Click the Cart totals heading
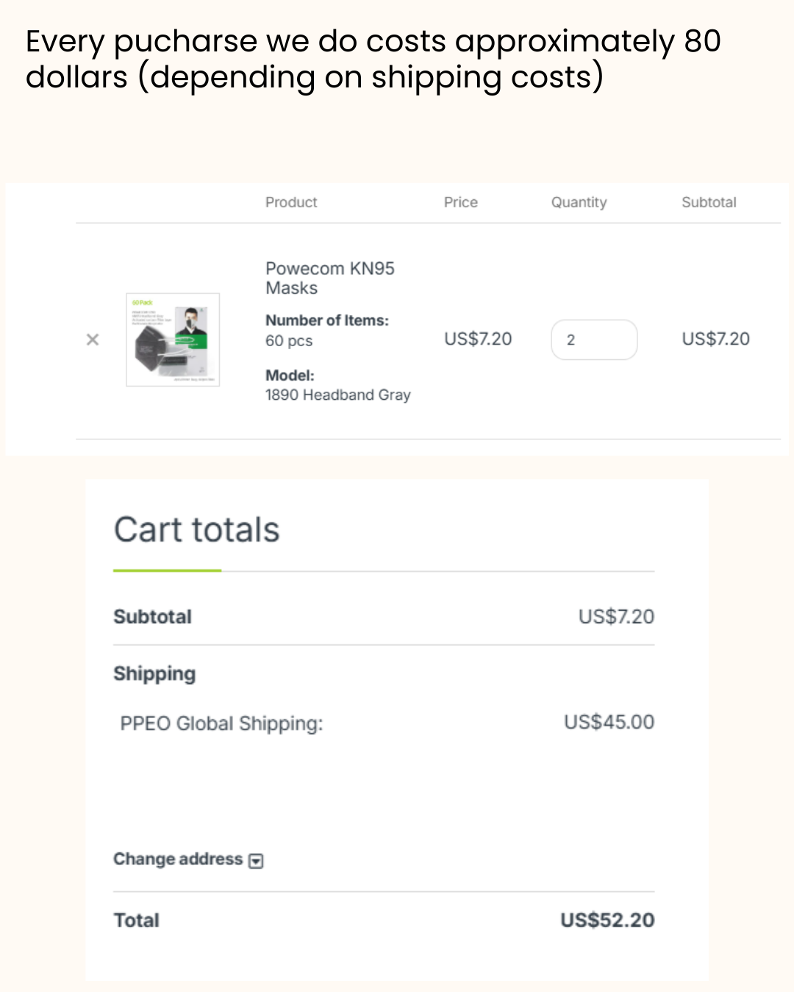This screenshot has width=794, height=992. 197,530
